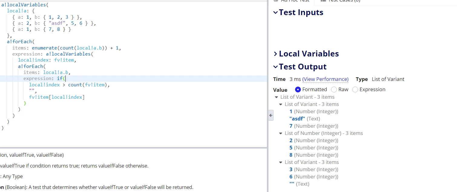This screenshot has width=457, height=192.
Task: Select the 5 (Number (Integer)) output row
Action: coord(314,148)
